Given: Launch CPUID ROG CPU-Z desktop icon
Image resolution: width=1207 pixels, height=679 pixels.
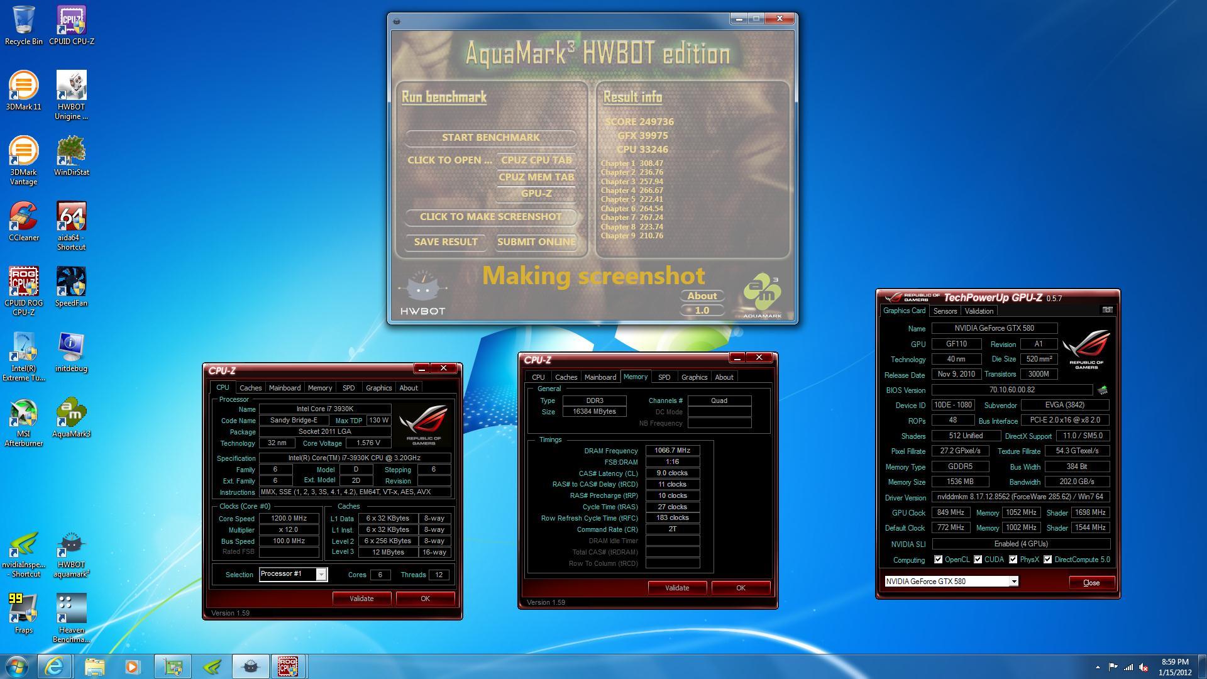Looking at the screenshot, I should [x=24, y=291].
